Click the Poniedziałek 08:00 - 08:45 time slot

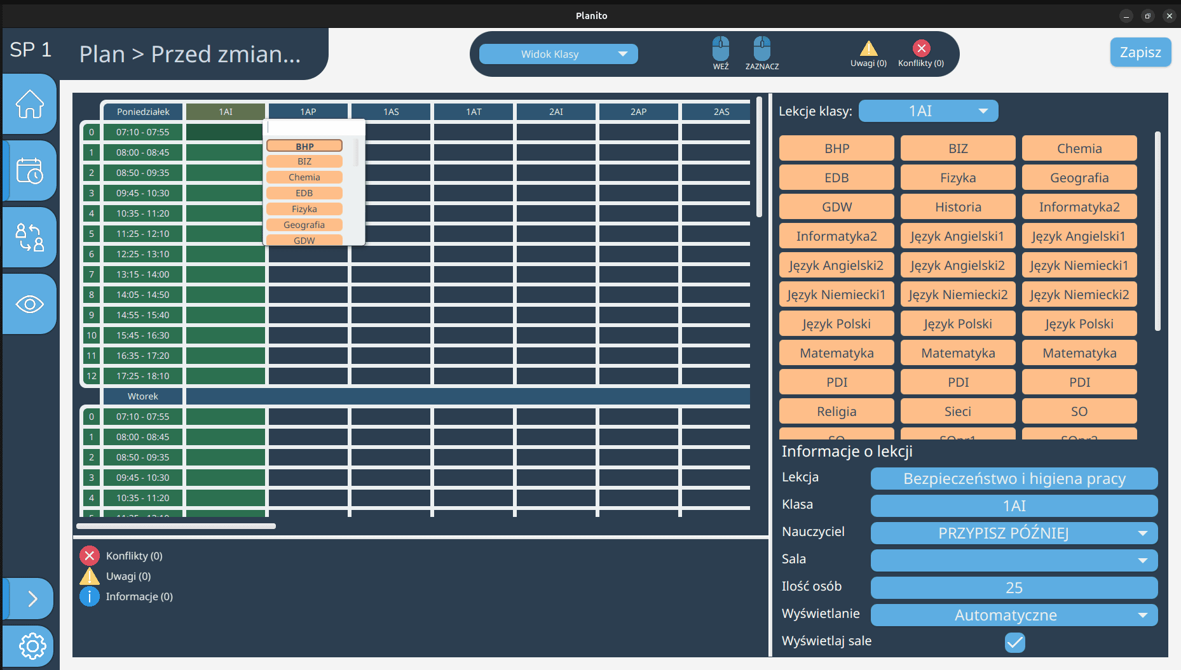(x=143, y=152)
